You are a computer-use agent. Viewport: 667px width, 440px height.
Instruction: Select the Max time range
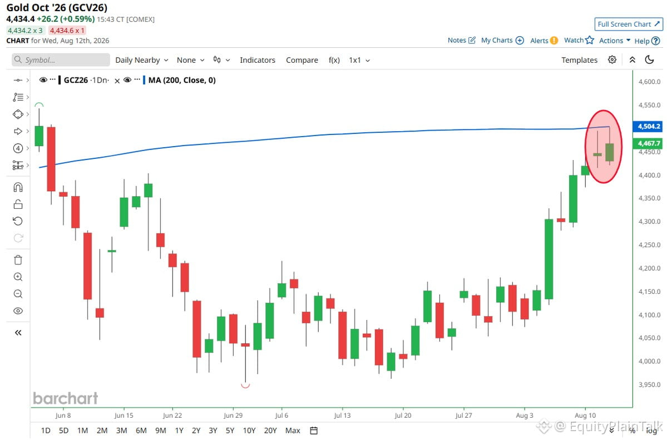pos(293,431)
